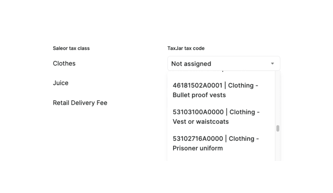Click the dropdown chevron arrow beside Not assigned
The width and height of the screenshot is (333, 193).
(272, 64)
